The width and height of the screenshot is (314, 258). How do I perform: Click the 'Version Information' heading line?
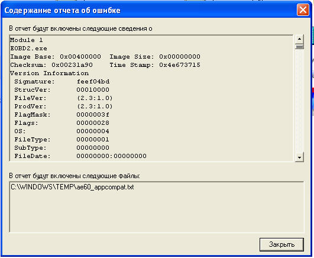[49, 73]
